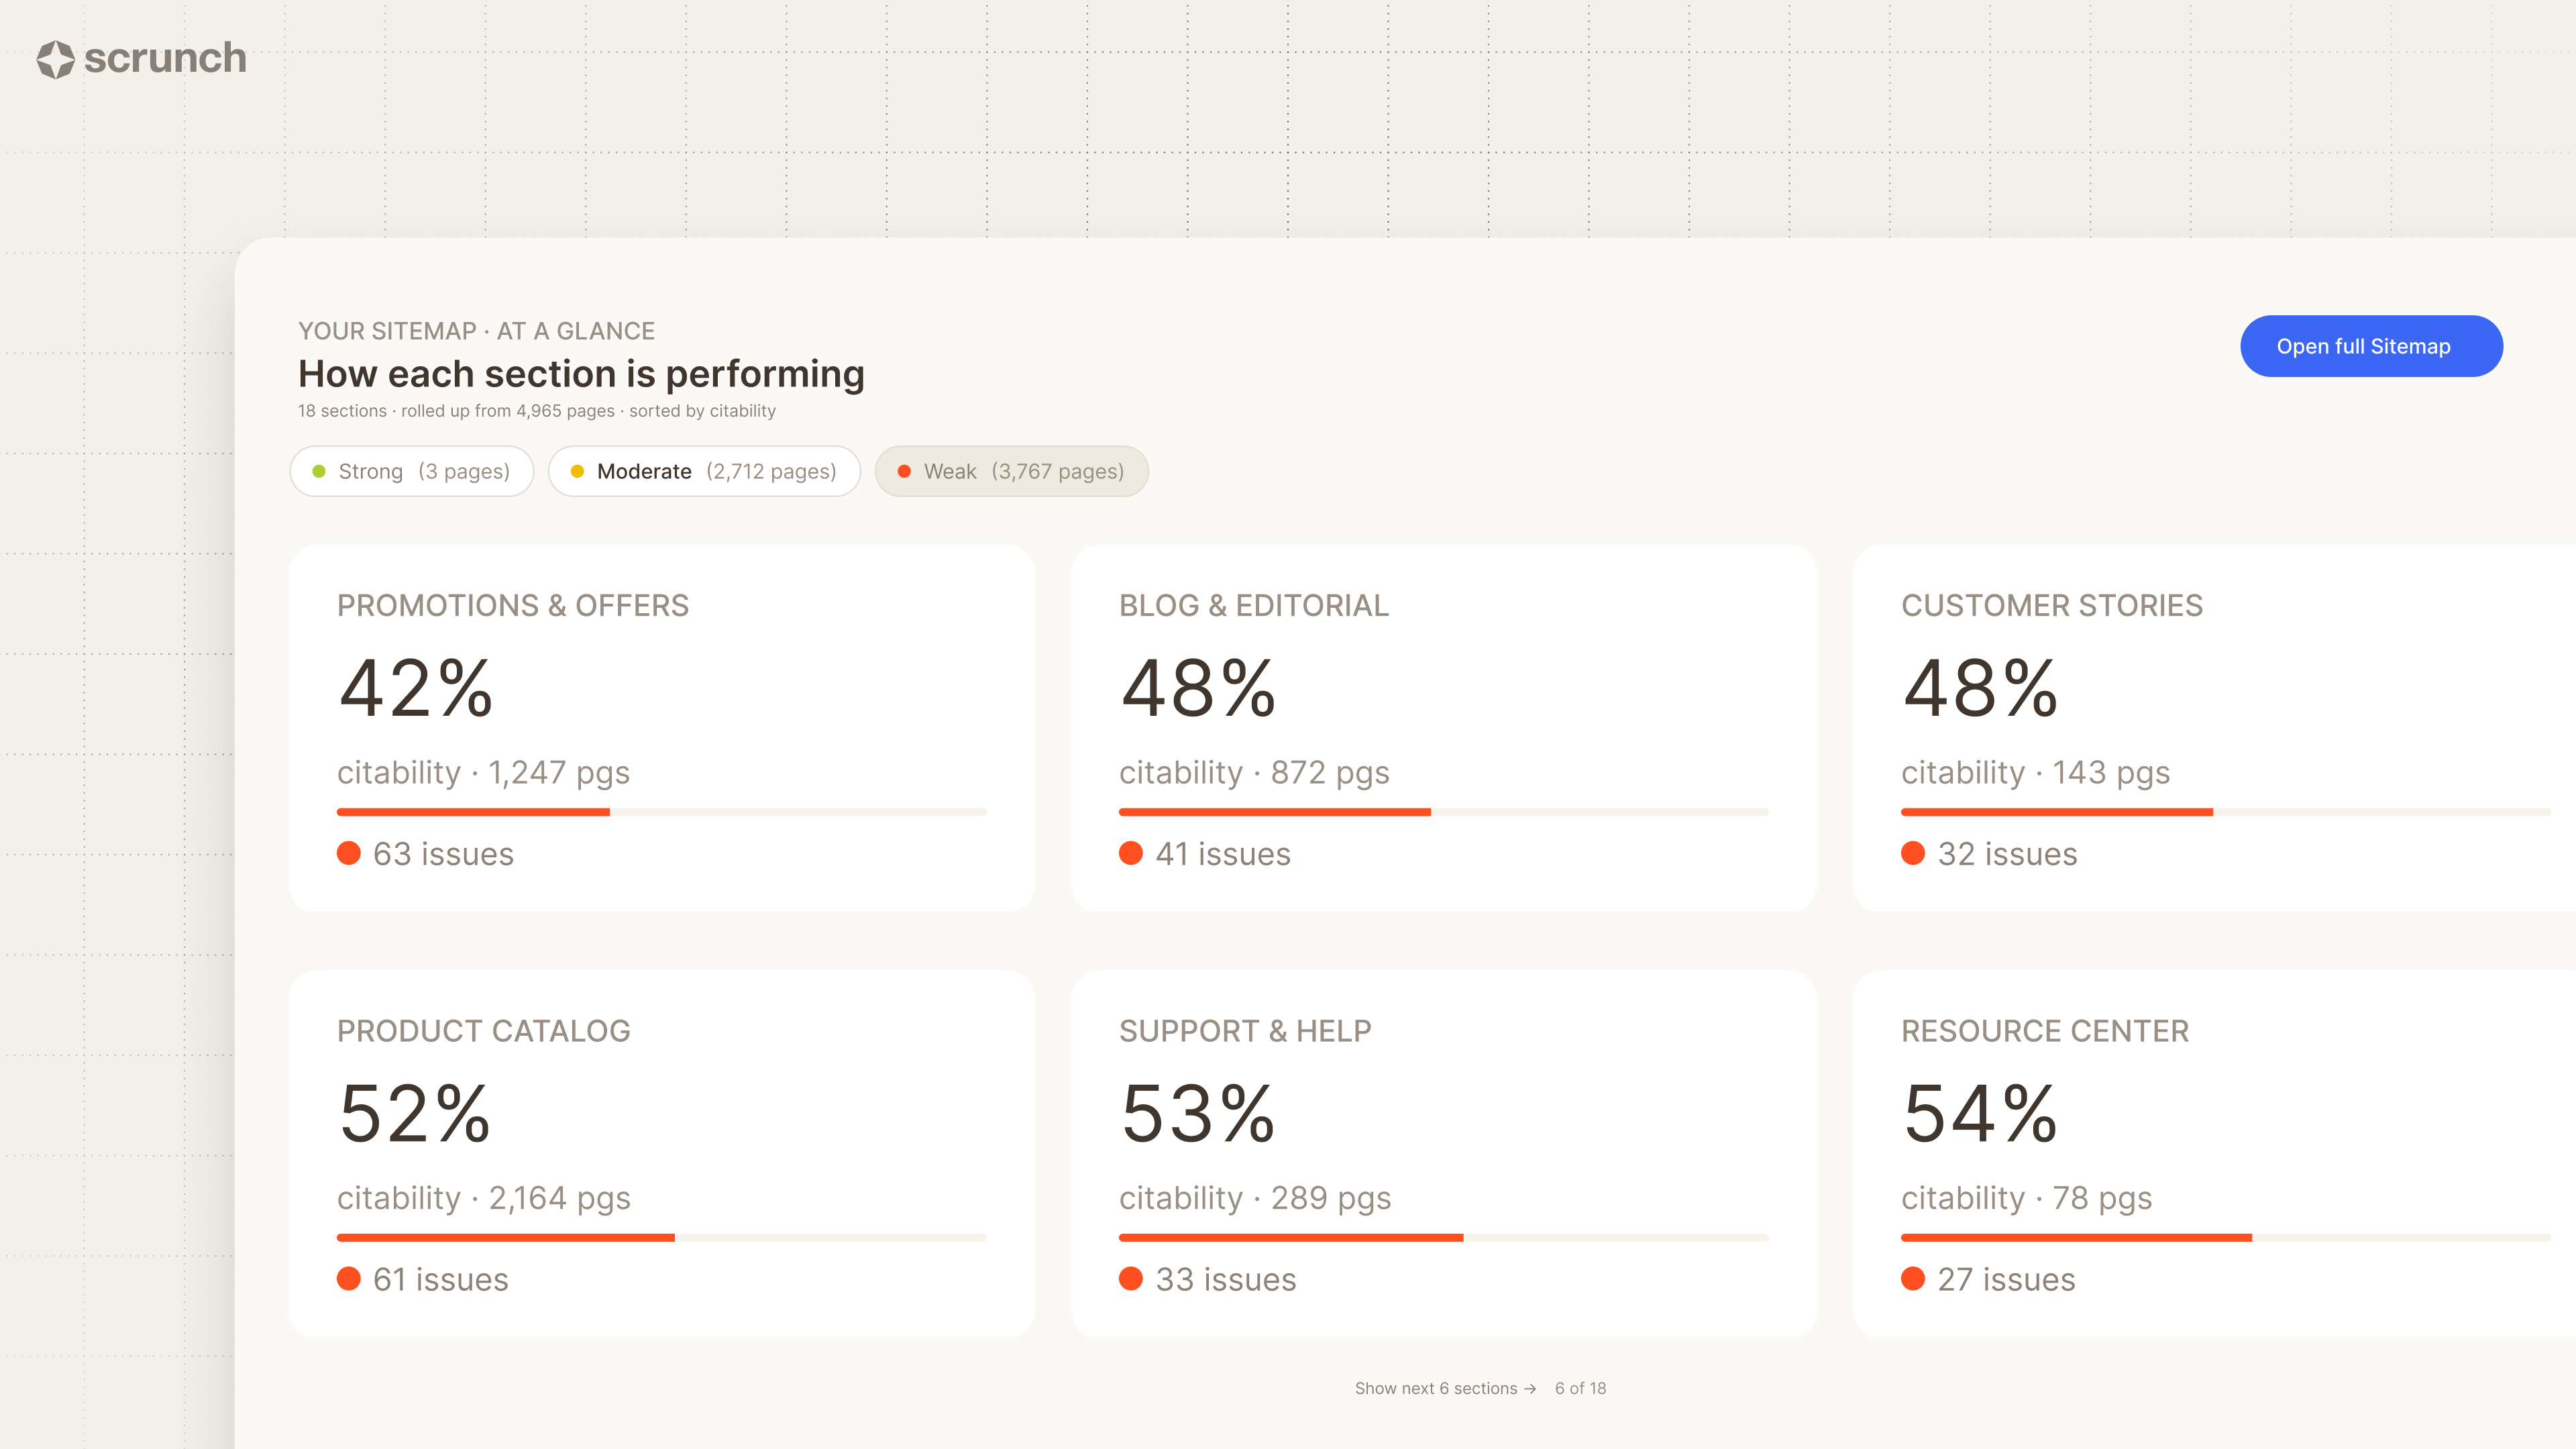Toggle the Weak (3,767 pages) filter chip

click(1011, 471)
